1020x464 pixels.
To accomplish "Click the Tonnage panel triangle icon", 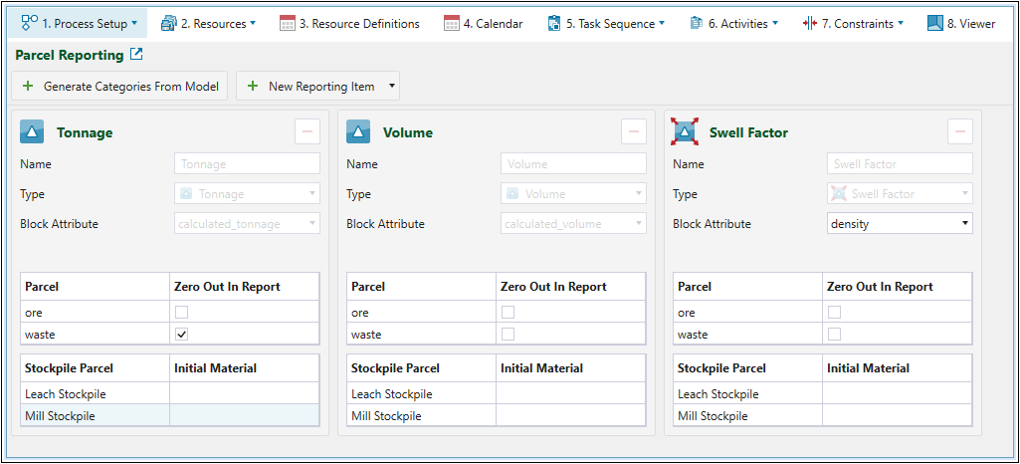I will pos(32,131).
